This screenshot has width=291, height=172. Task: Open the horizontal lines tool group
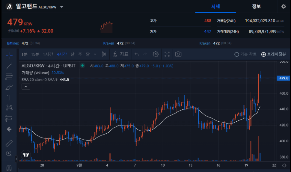9,76
